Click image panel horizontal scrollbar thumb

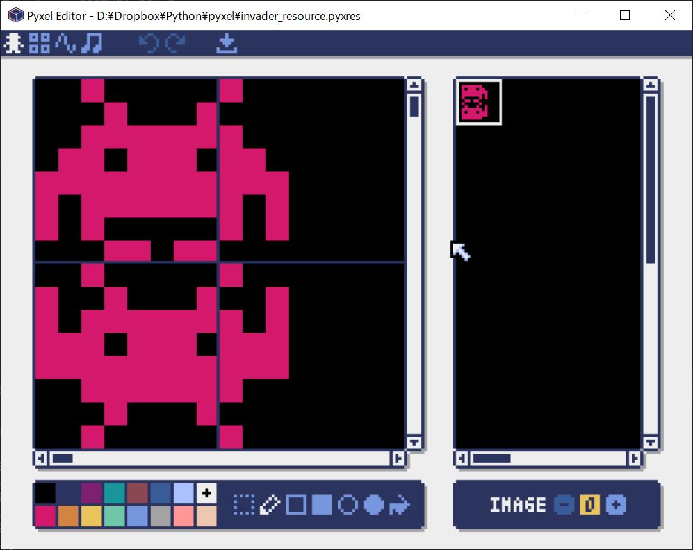point(492,458)
